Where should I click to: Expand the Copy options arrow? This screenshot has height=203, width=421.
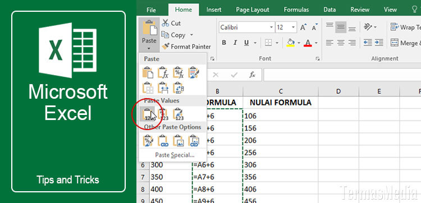click(191, 35)
